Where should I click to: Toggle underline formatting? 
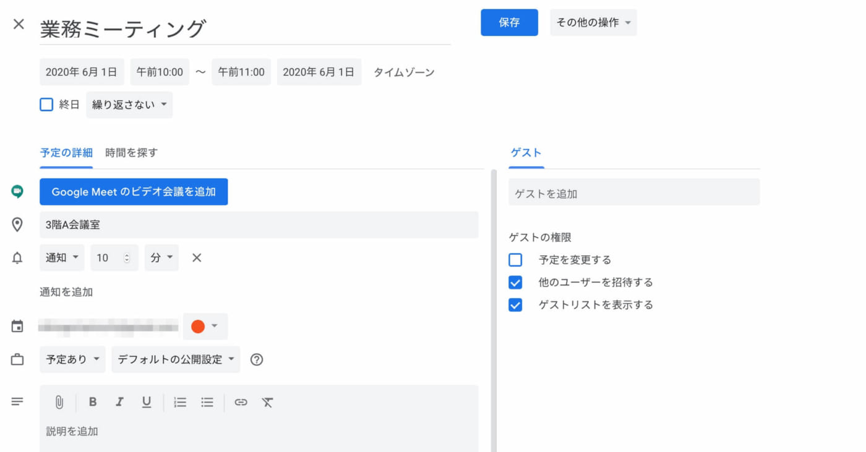147,403
